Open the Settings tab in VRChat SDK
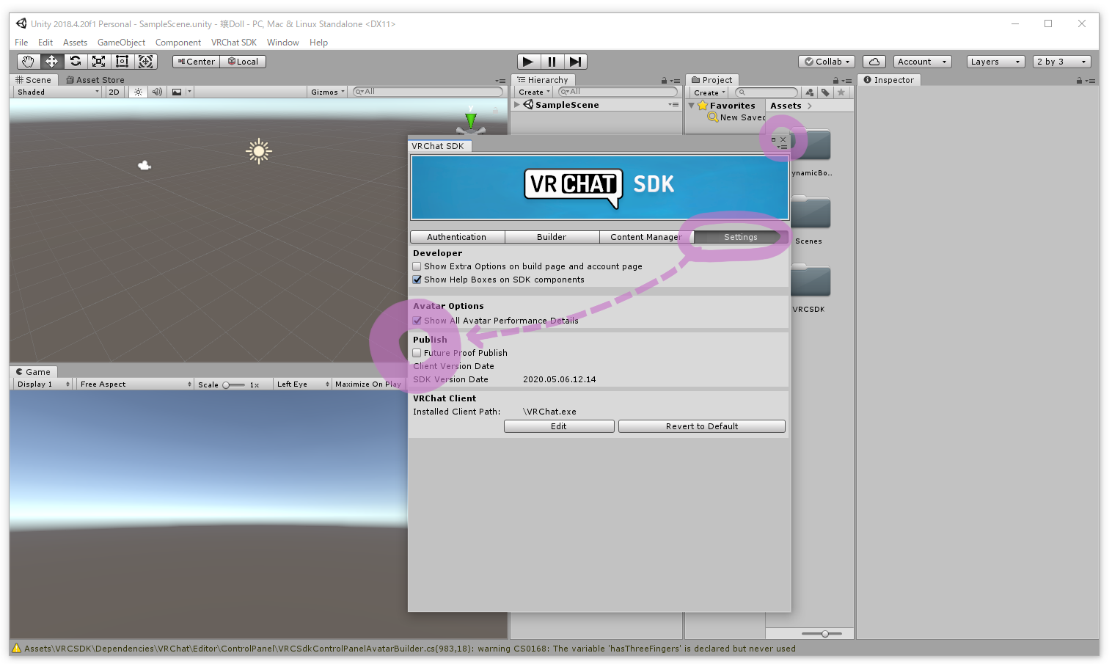1112x664 pixels. point(741,237)
